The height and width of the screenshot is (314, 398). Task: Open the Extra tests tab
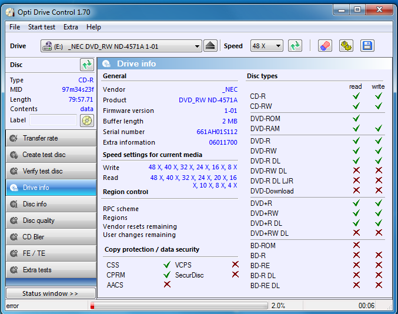51,270
